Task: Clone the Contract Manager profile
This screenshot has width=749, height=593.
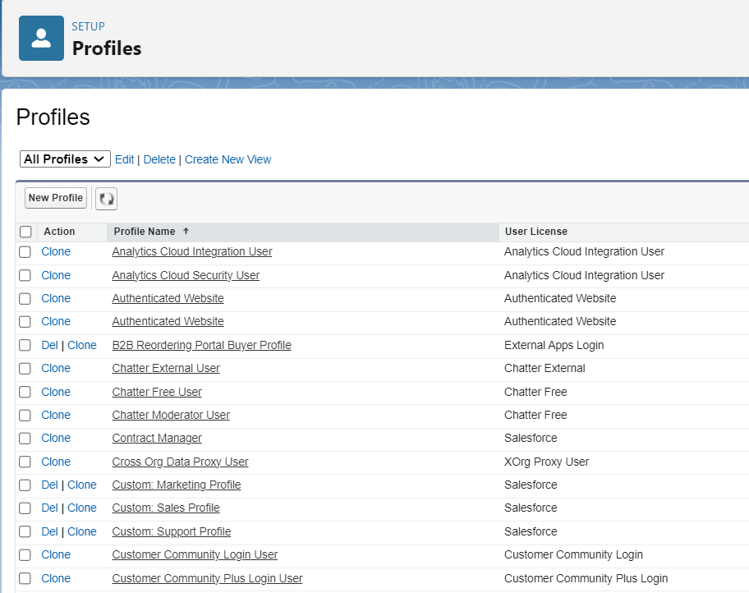Action: (56, 438)
